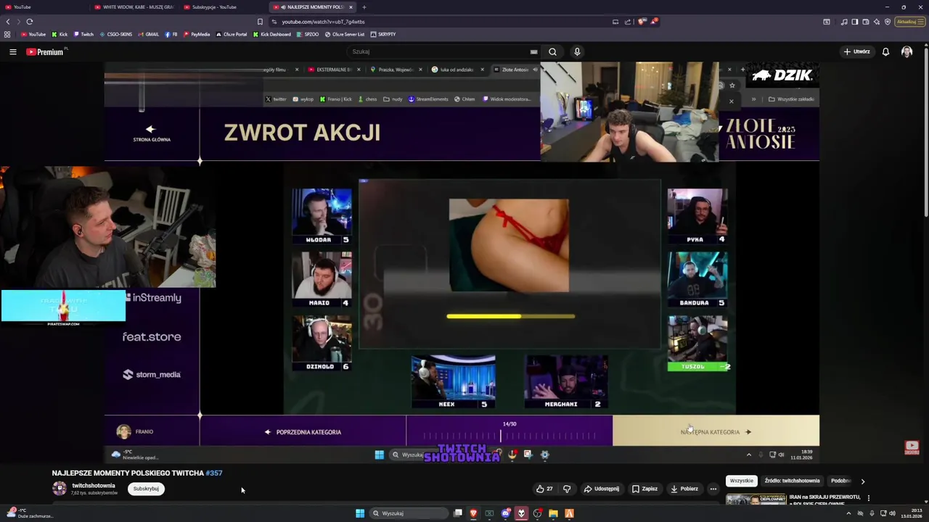Switch to the first YouTube tab
The height and width of the screenshot is (522, 929).
44,7
